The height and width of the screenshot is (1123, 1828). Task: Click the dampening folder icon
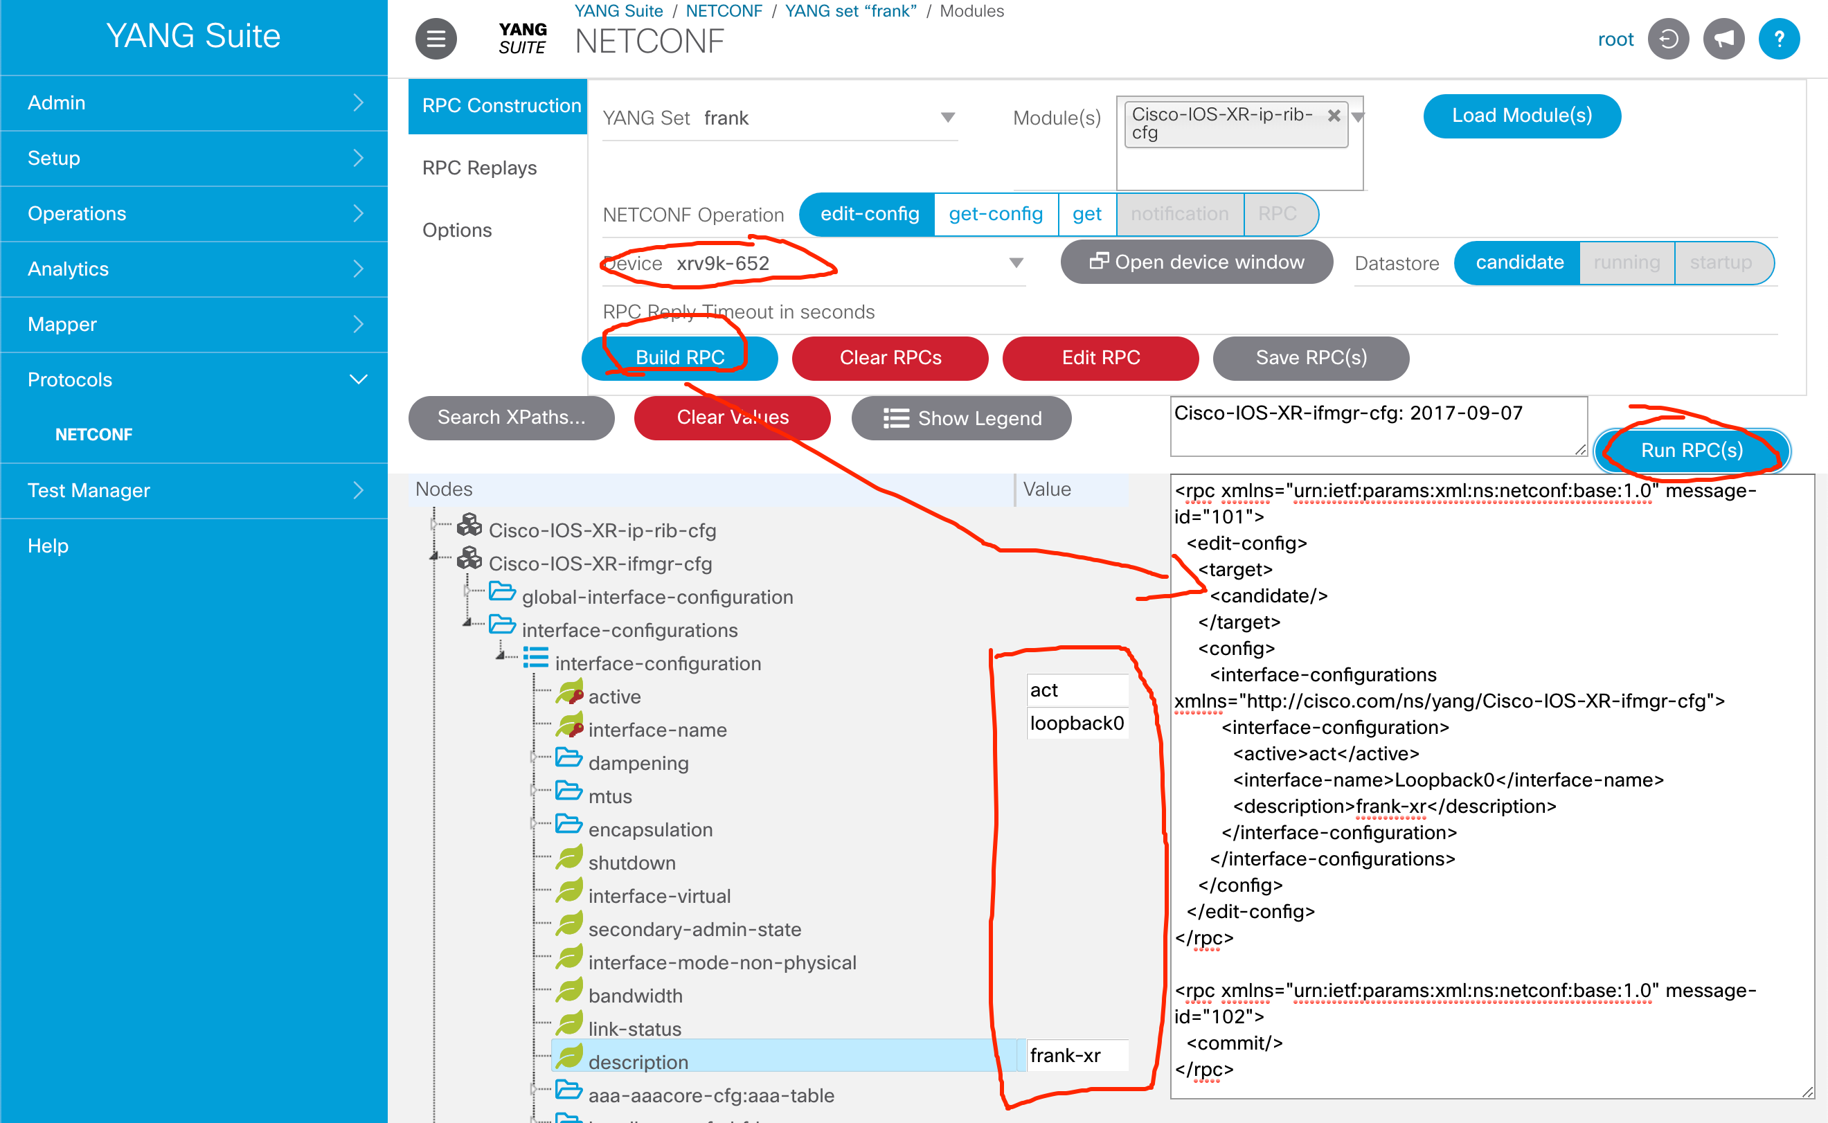tap(569, 758)
